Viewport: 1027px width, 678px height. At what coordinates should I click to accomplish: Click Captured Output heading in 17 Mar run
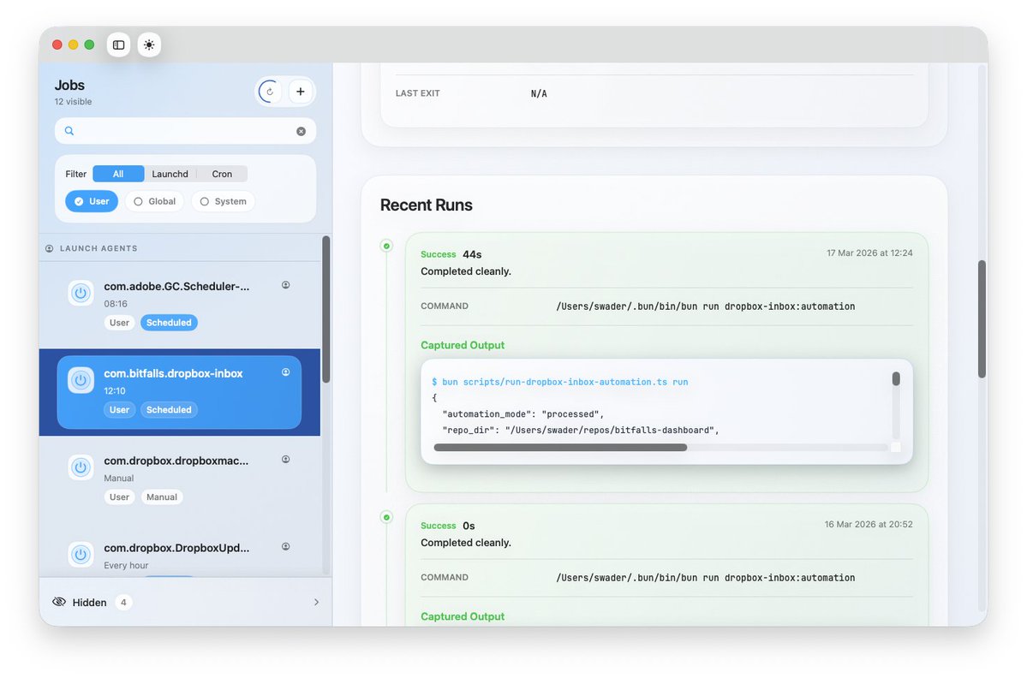pos(463,346)
